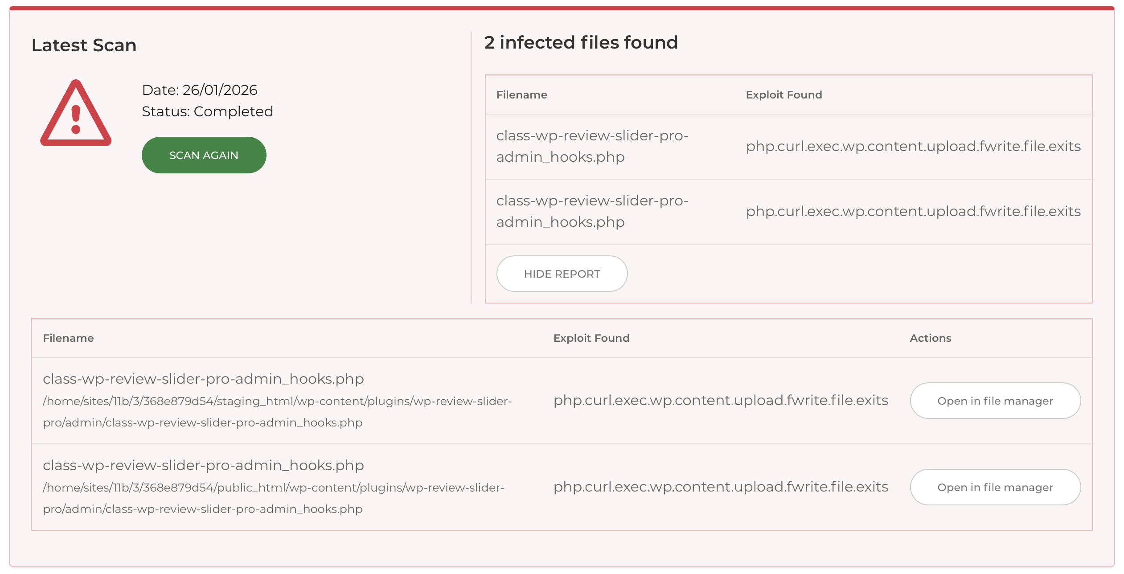Hide the infected files report

pyautogui.click(x=562, y=274)
